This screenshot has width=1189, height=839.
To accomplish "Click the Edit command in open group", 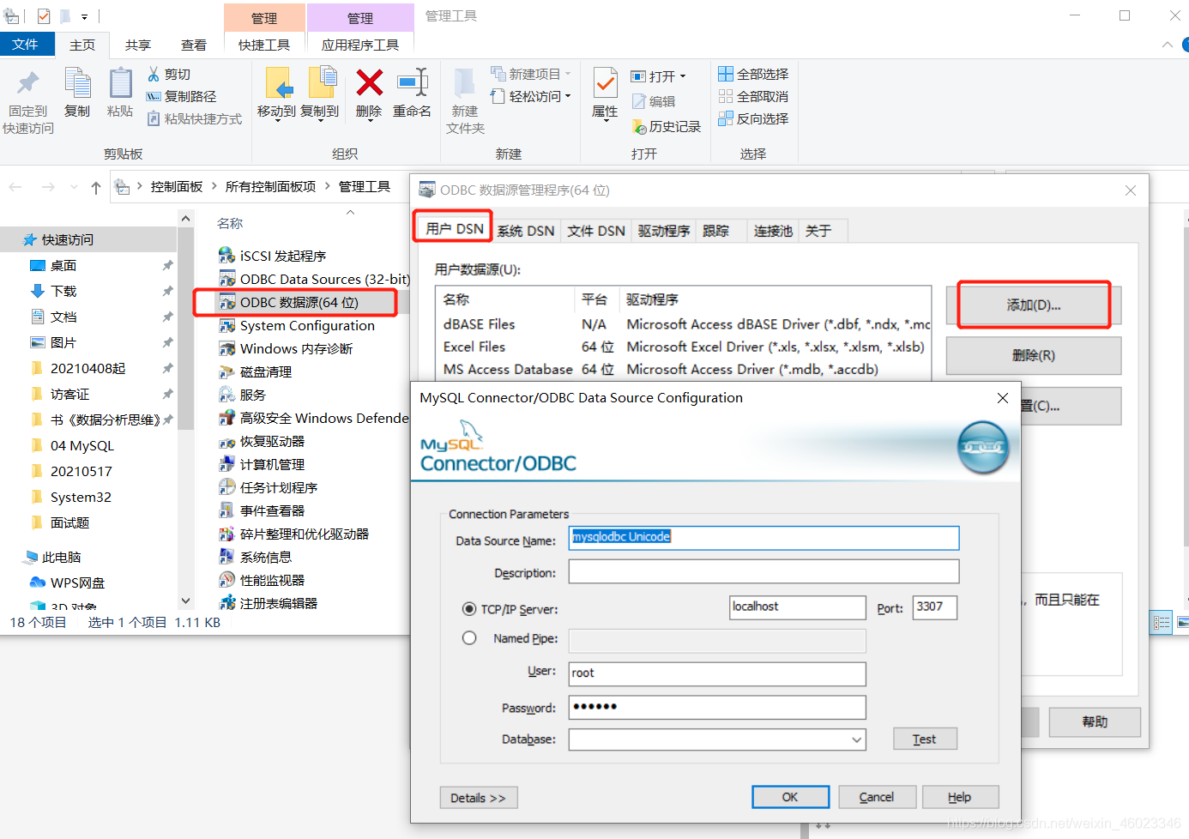I will click(654, 102).
